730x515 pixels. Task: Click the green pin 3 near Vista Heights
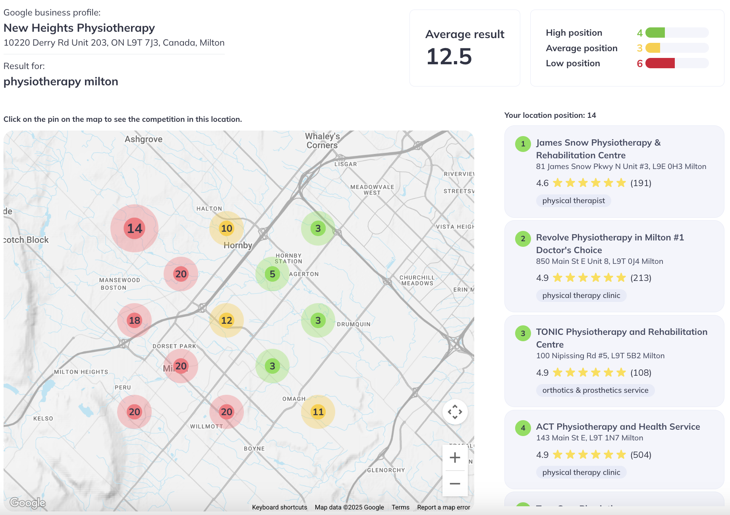pos(318,228)
